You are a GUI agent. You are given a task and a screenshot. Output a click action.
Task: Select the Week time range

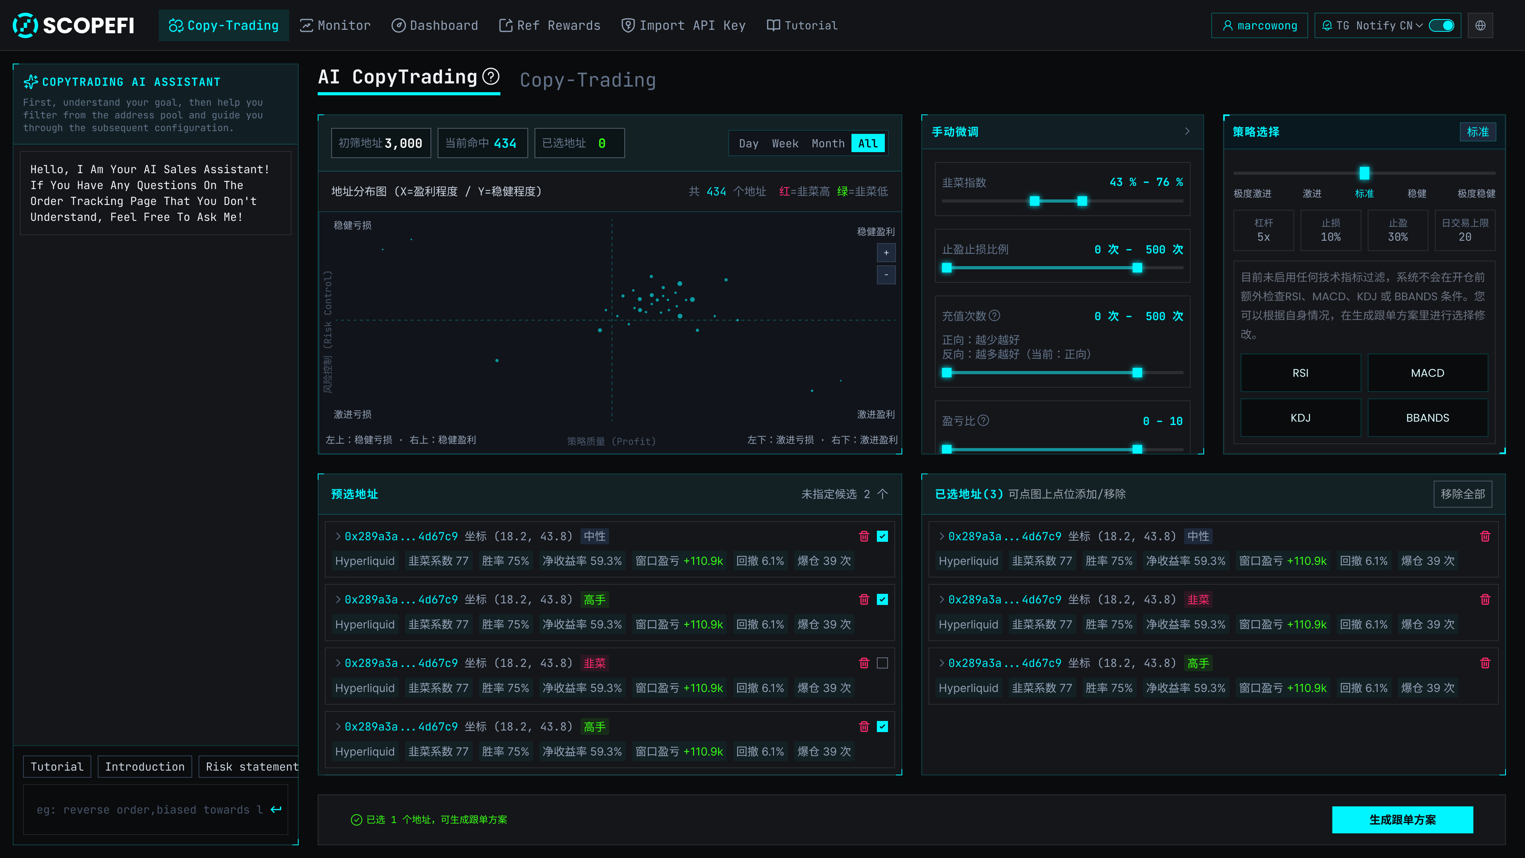(x=785, y=143)
